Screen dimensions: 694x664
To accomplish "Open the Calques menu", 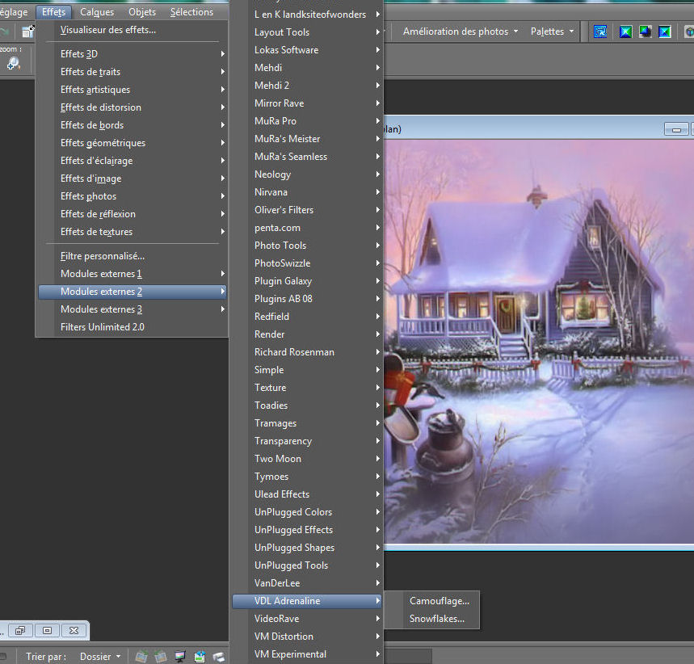I will [x=97, y=12].
